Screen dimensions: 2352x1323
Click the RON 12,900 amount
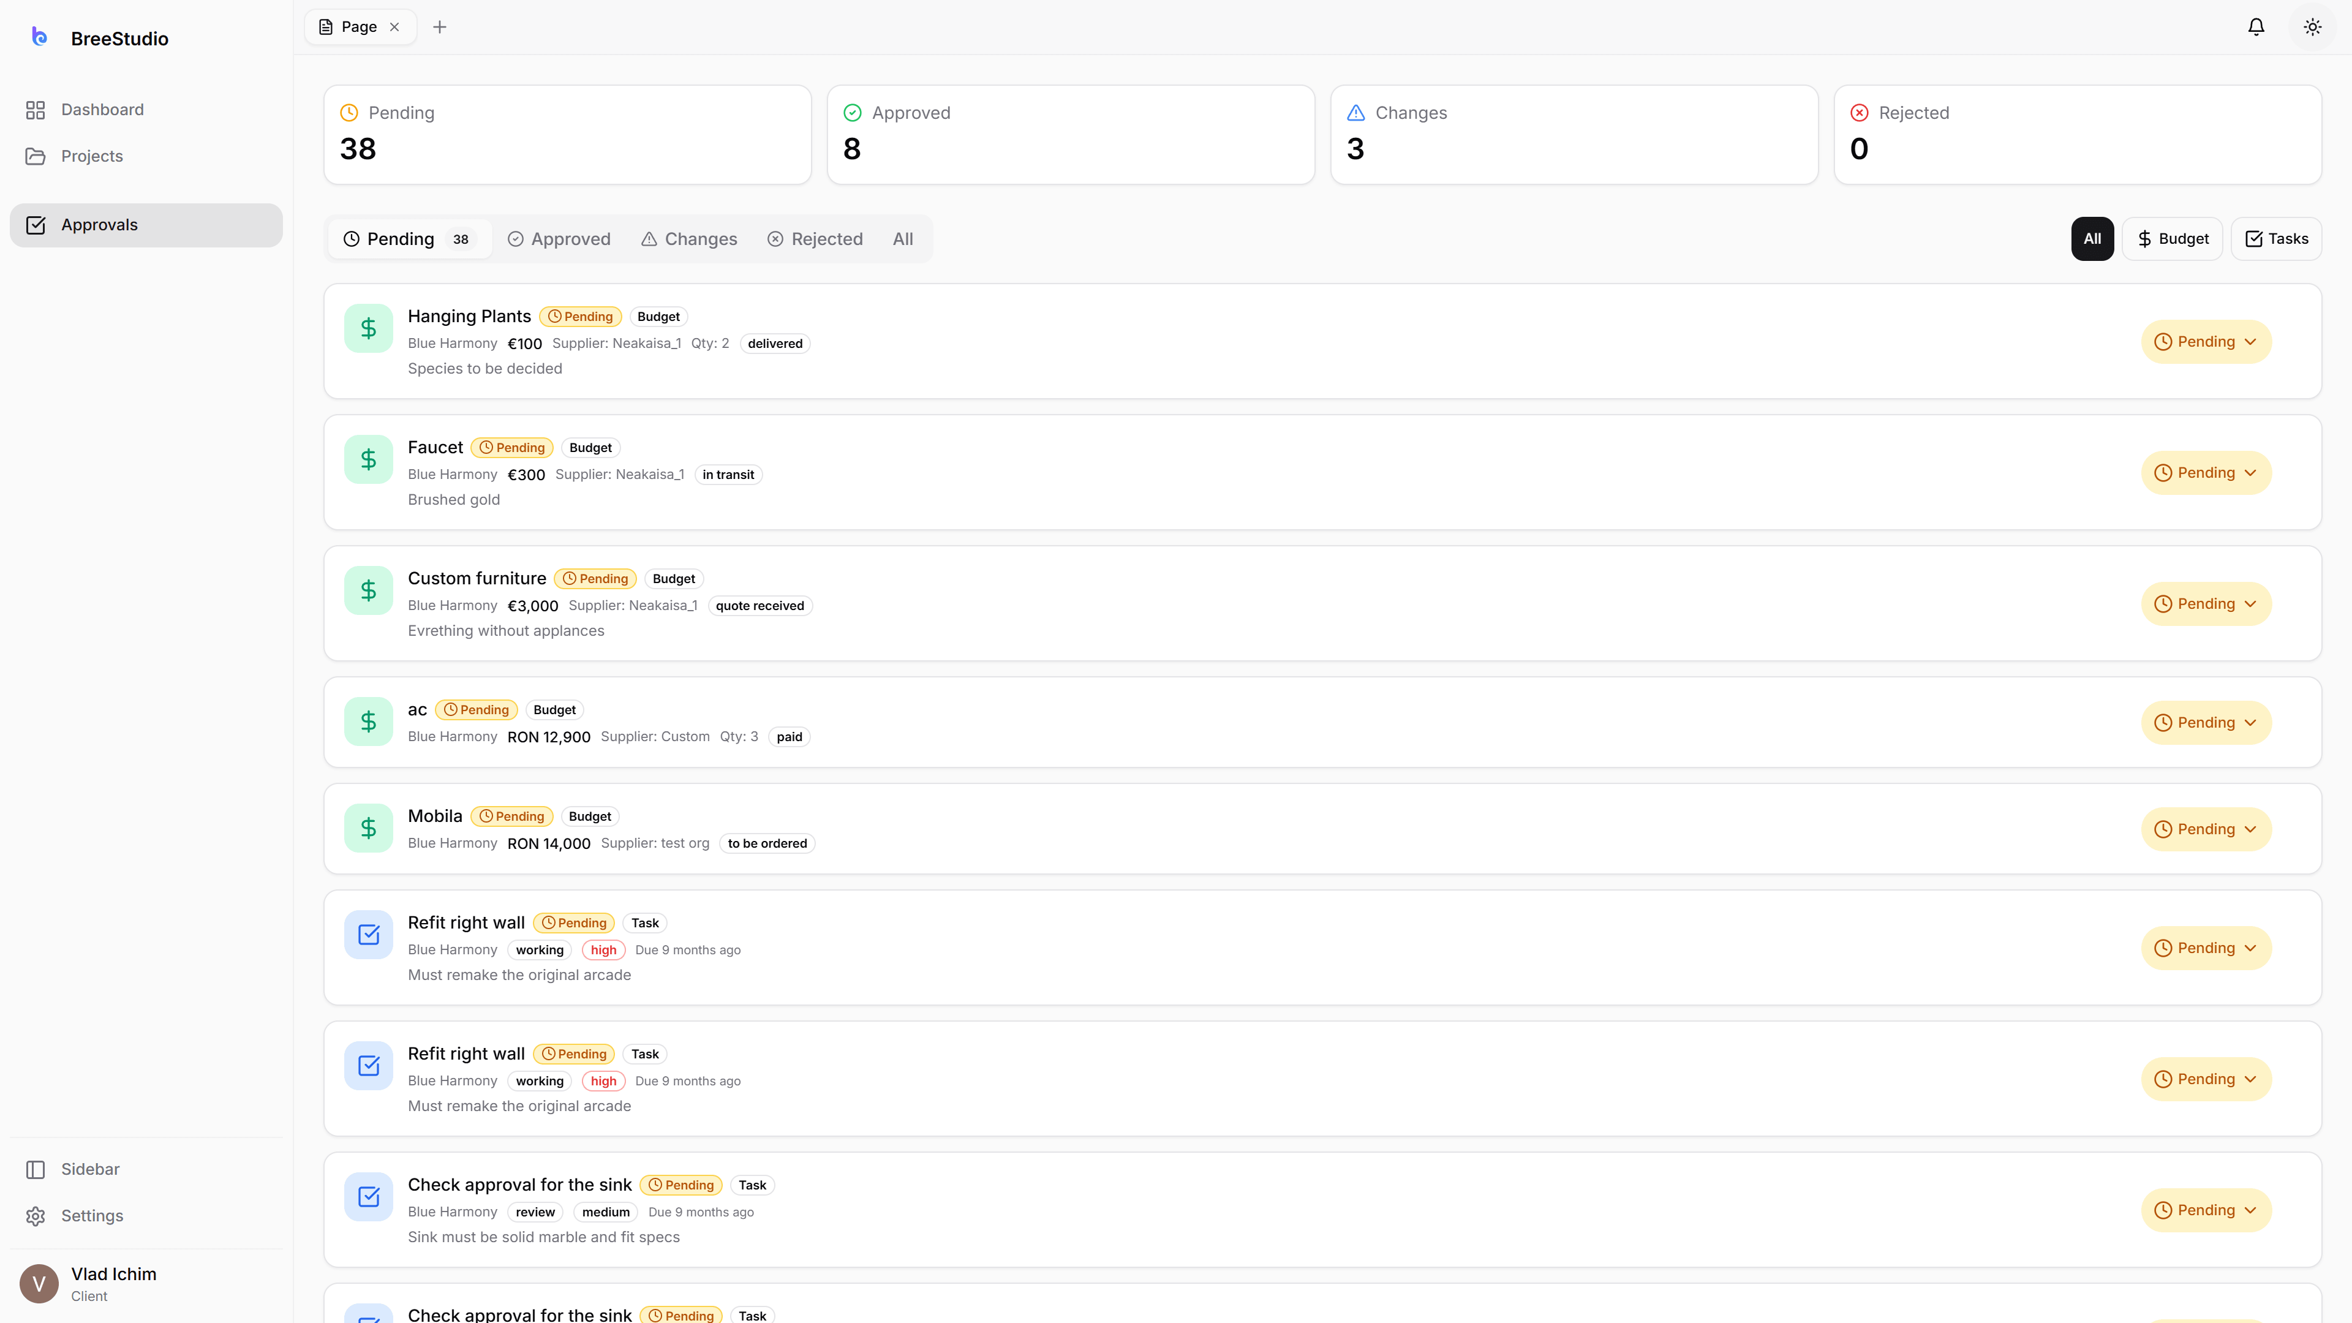click(x=549, y=737)
